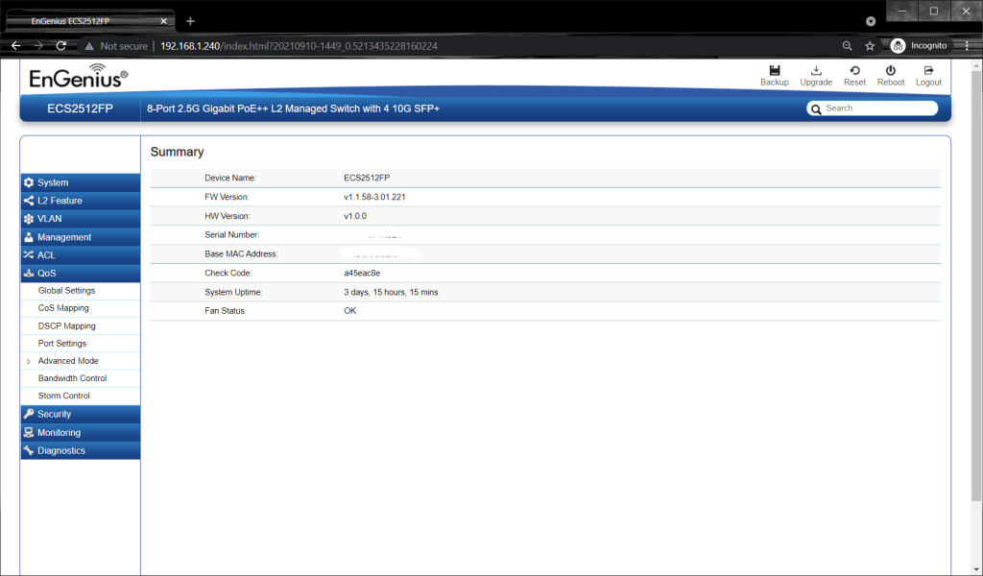Open Chrome three-dot menu

pos(968,46)
